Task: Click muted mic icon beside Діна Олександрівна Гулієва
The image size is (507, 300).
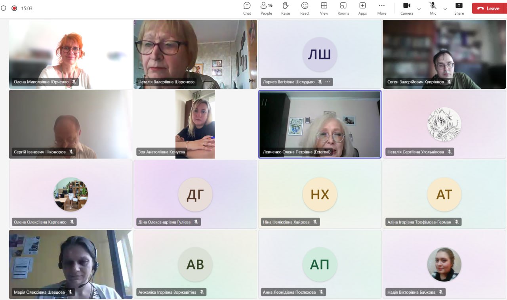Action: (196, 222)
